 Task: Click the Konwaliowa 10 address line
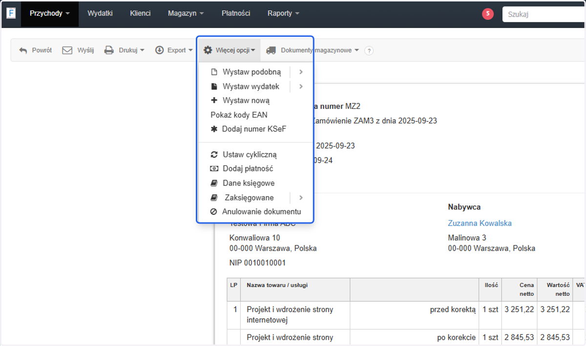click(254, 238)
